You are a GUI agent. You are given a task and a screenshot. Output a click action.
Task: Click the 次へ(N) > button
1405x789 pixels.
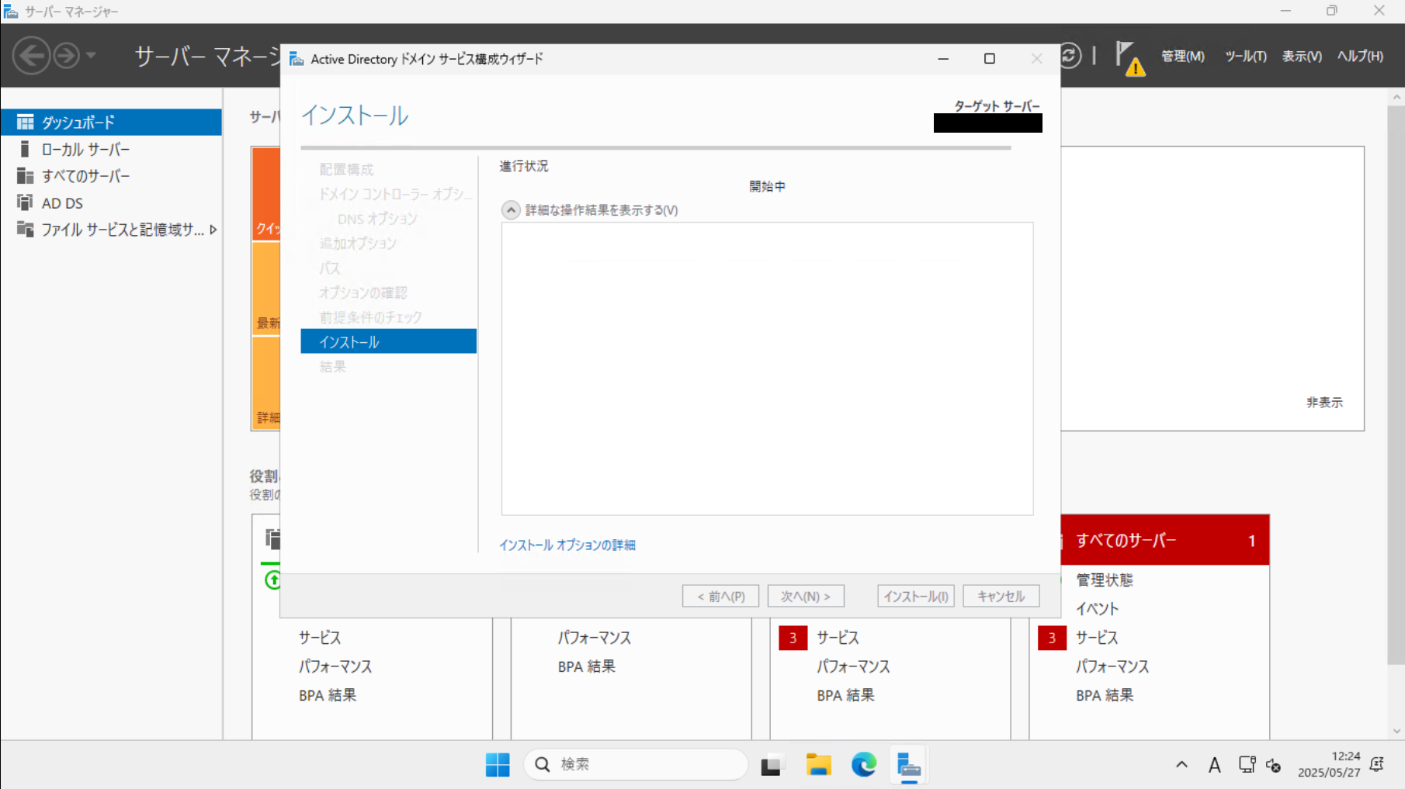pos(806,596)
